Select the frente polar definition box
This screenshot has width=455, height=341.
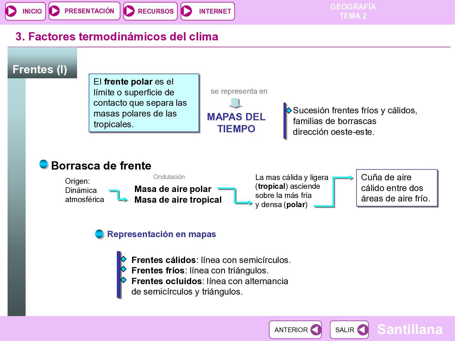click(x=144, y=103)
